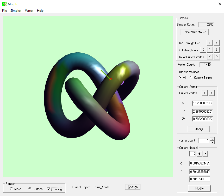224x196 pixels.
Task: Click the Morph app icon in title bar
Action: pos(4,4)
